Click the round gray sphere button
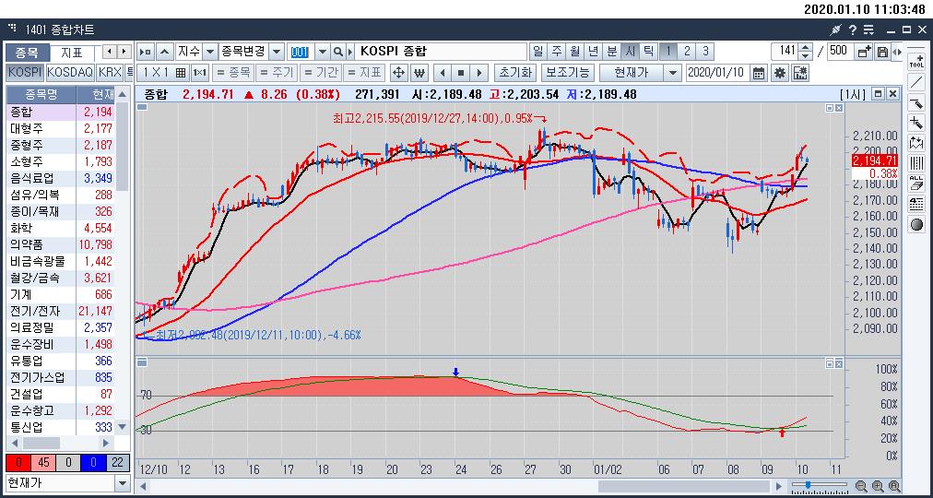Image resolution: width=933 pixels, height=498 pixels. (916, 224)
